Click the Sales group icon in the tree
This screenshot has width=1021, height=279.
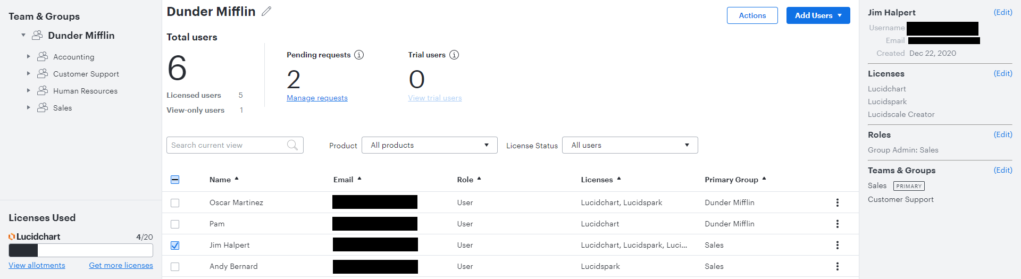click(x=43, y=107)
